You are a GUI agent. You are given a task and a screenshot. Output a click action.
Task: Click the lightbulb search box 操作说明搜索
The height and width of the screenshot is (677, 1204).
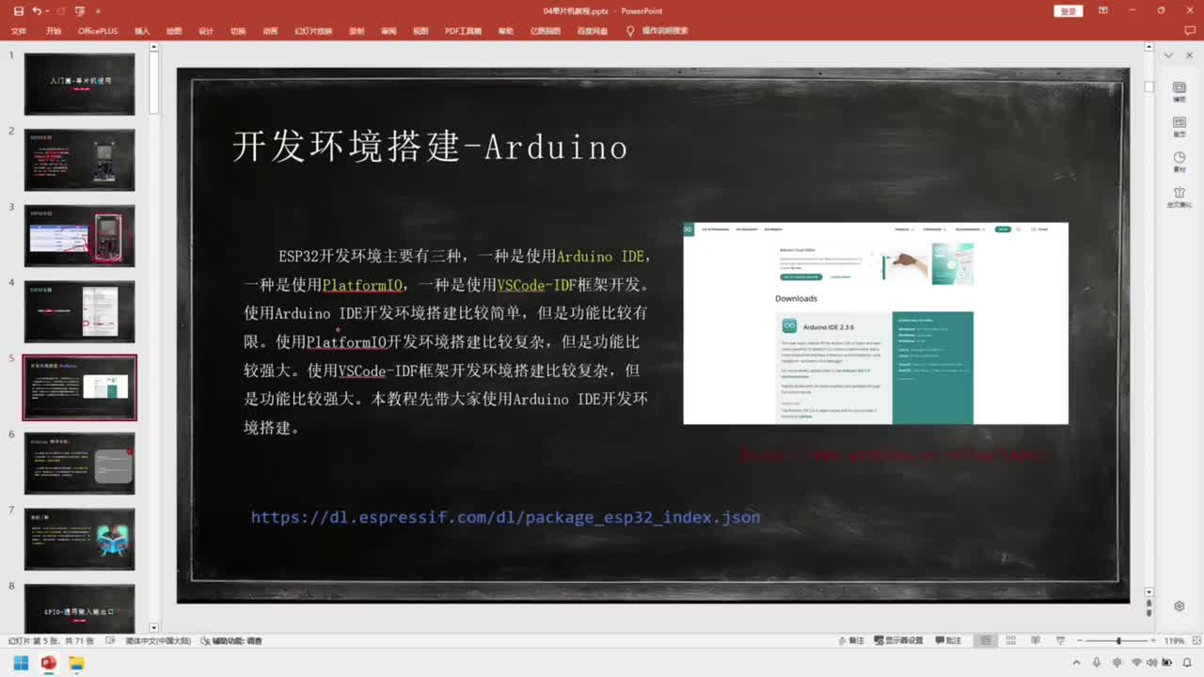pos(657,31)
